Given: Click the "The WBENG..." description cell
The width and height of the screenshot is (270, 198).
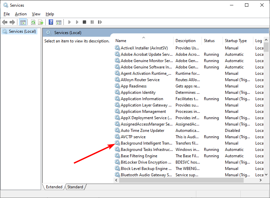Looking at the screenshot, I should coord(188,169).
